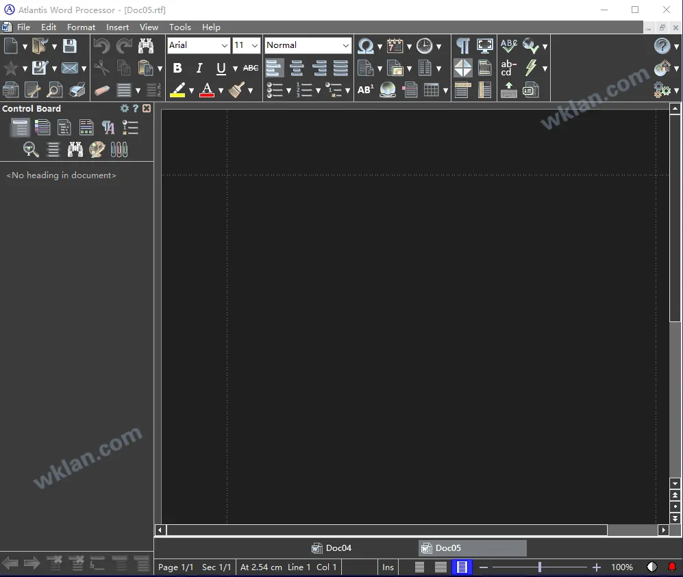683x577 pixels.
Task: Click the zoom slider in the status bar
Action: 540,567
